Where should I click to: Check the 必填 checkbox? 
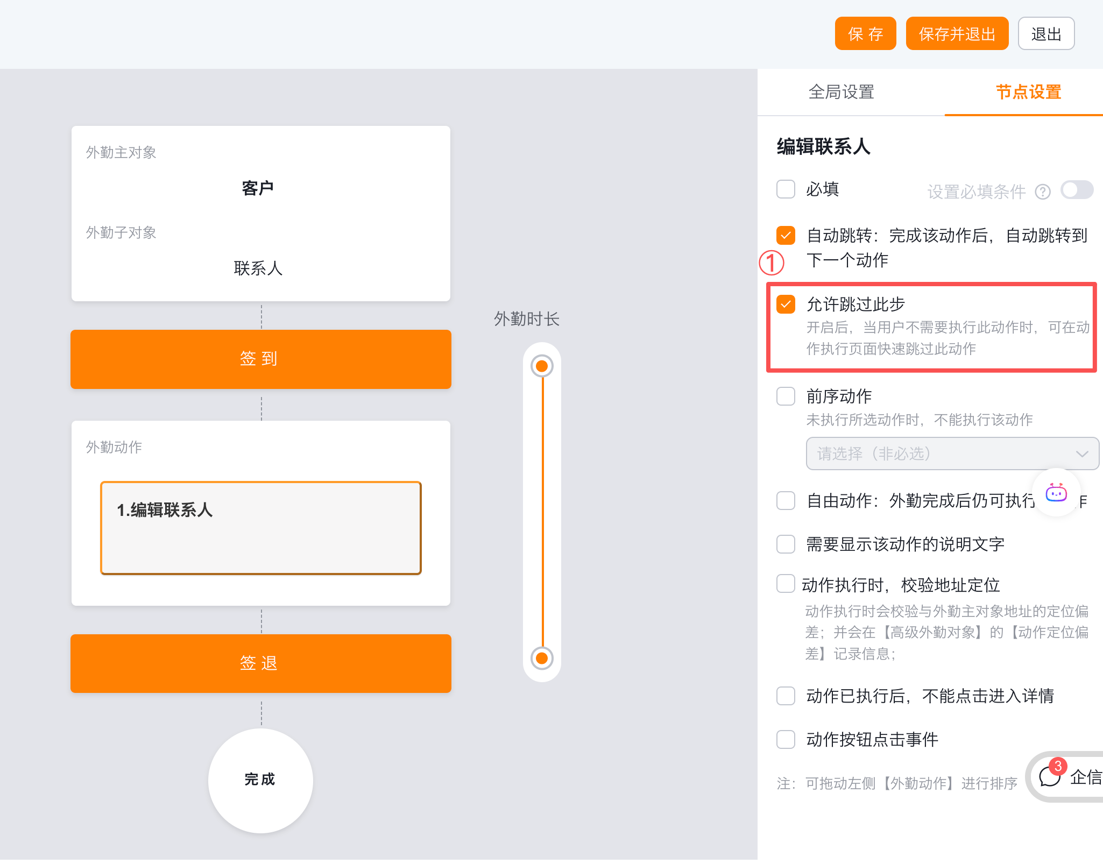point(786,189)
